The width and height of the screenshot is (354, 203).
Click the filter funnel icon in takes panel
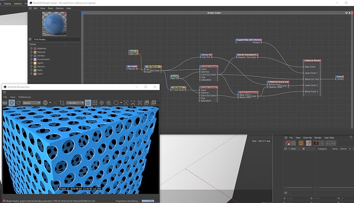351,137
